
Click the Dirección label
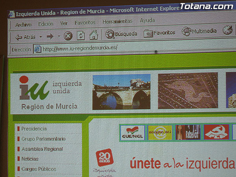[x=21, y=50]
